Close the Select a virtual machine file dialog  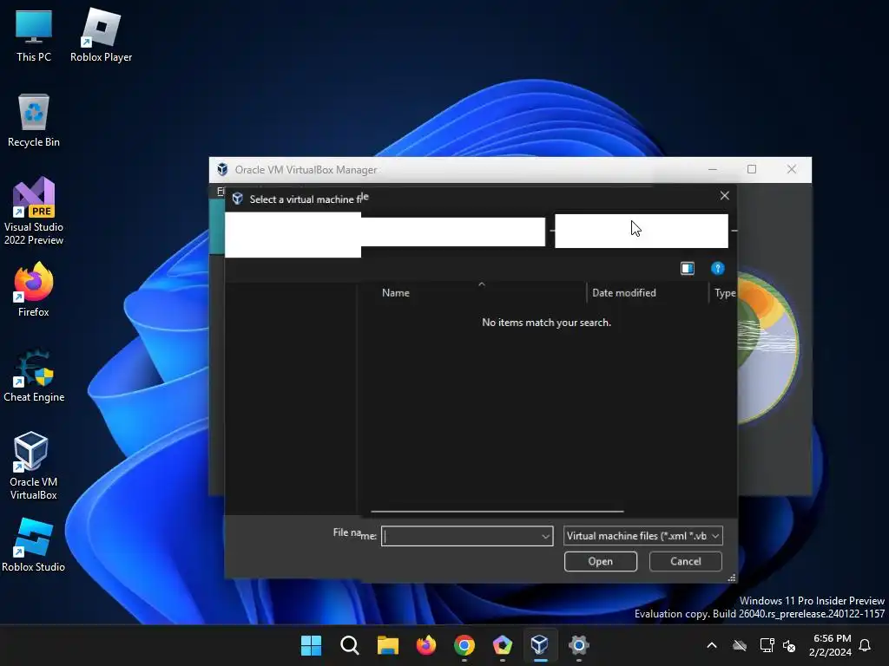tap(724, 196)
